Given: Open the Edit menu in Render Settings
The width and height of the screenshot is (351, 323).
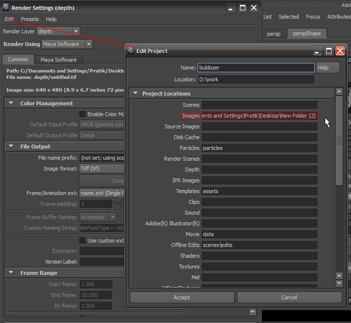Looking at the screenshot, I should 9,19.
